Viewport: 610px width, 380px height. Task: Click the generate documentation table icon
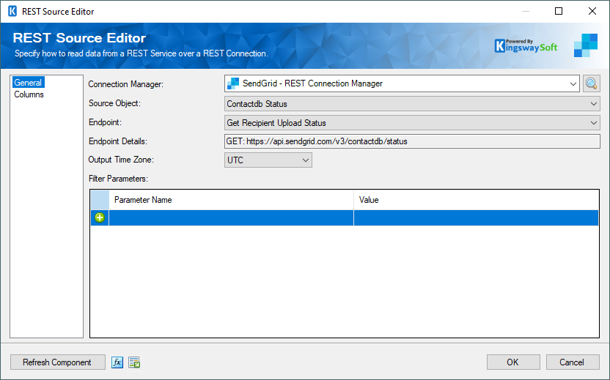134,362
